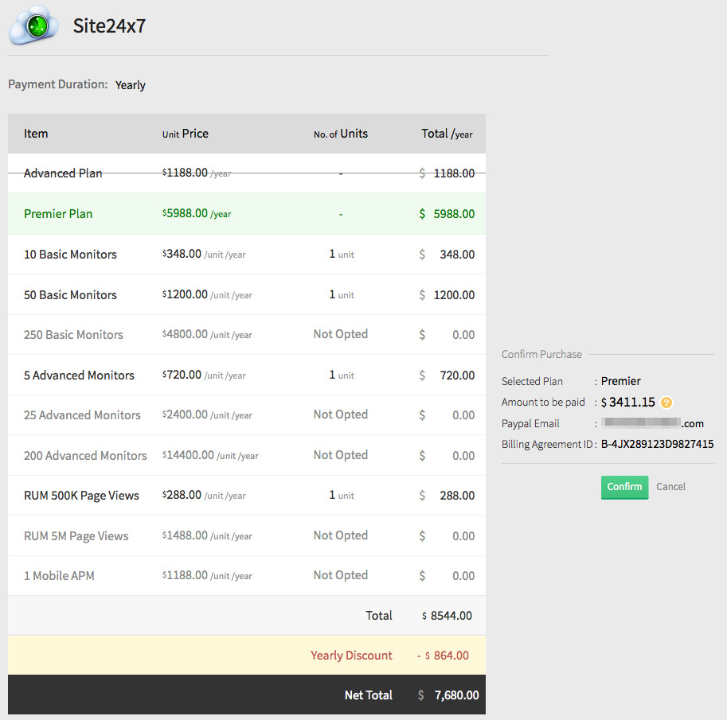Image resolution: width=727 pixels, height=720 pixels.
Task: Click Not Opted for 25 Advanced Monitors
Action: [x=340, y=414]
